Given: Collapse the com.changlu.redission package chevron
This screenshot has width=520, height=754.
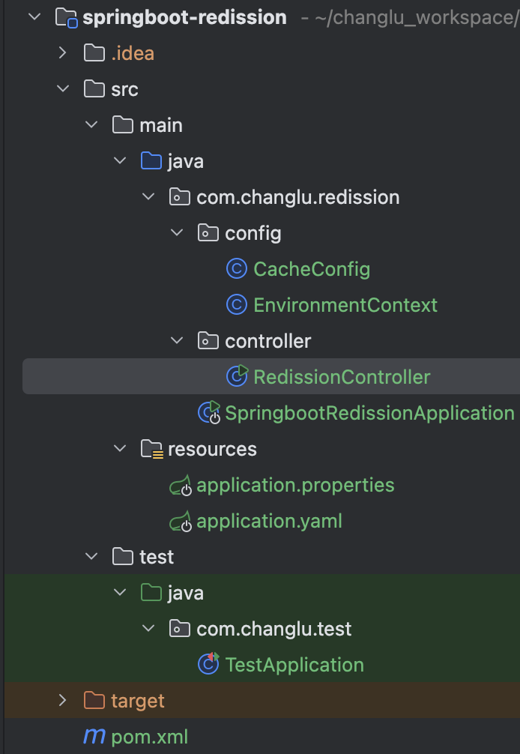Looking at the screenshot, I should tap(148, 196).
